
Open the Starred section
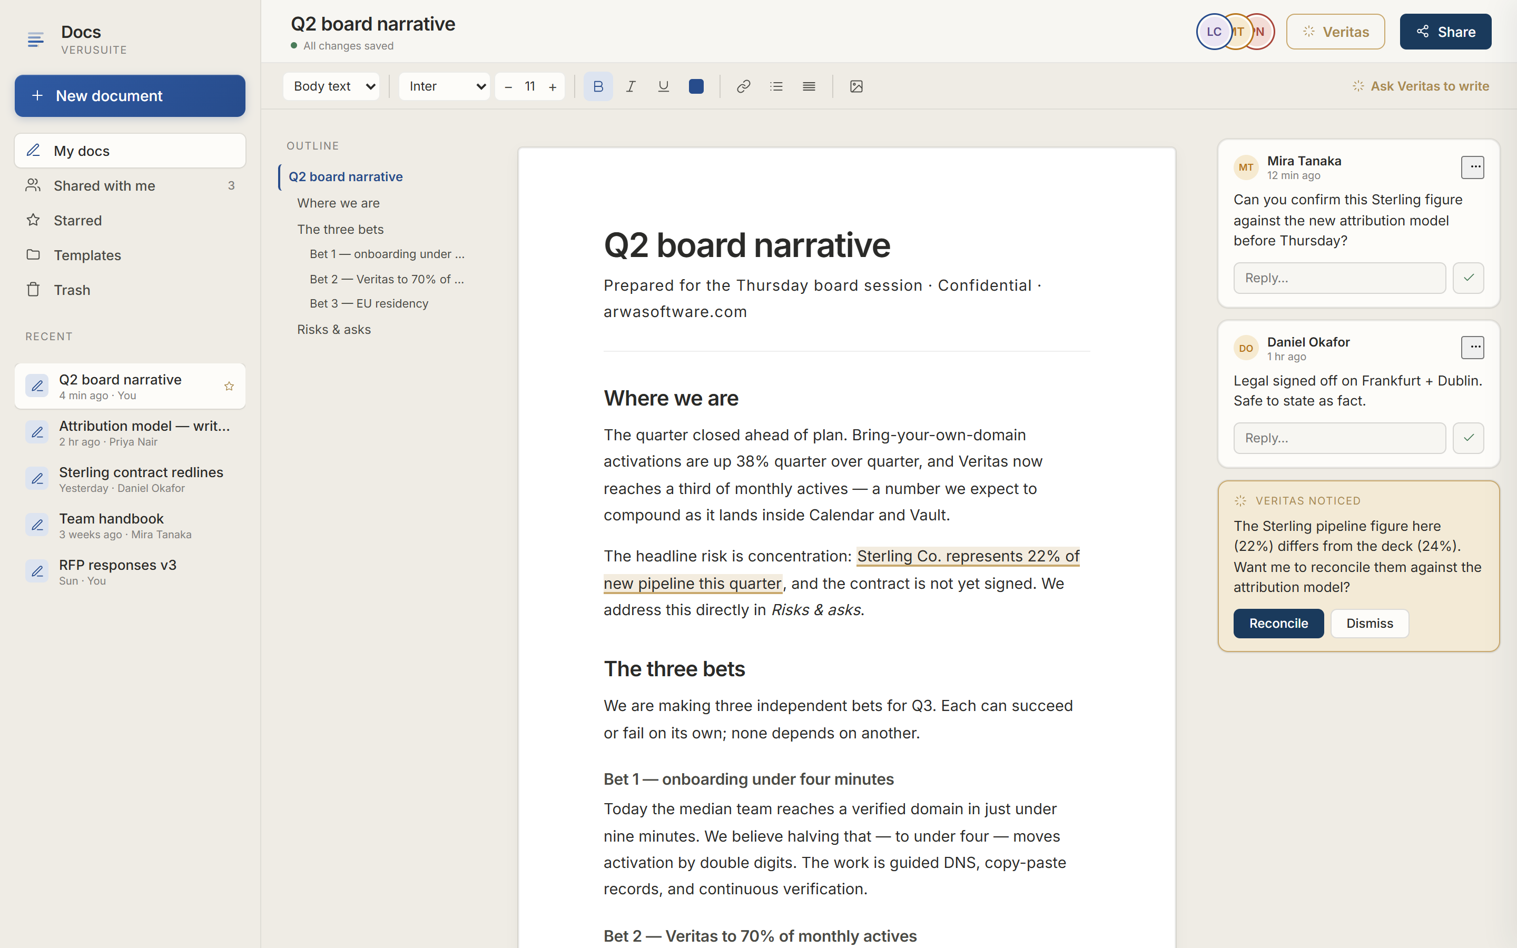click(130, 220)
